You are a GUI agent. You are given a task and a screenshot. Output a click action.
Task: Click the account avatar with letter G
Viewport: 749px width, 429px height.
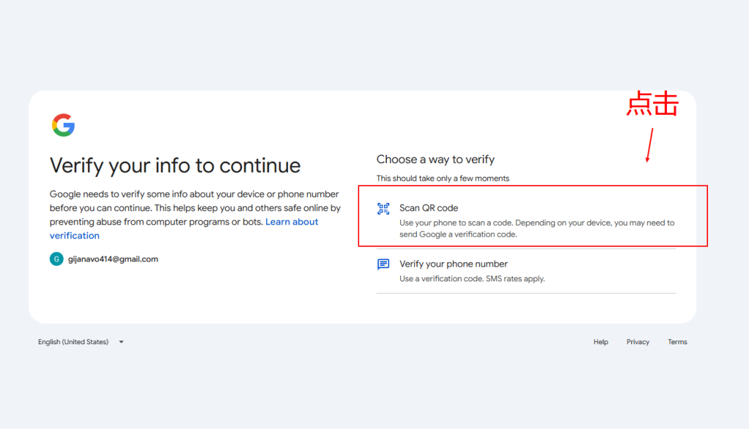point(56,259)
